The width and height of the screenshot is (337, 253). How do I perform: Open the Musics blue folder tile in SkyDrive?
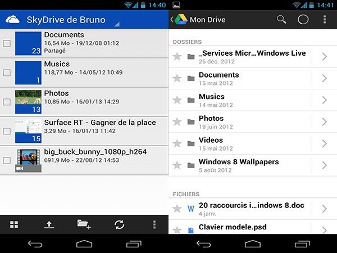(28, 73)
